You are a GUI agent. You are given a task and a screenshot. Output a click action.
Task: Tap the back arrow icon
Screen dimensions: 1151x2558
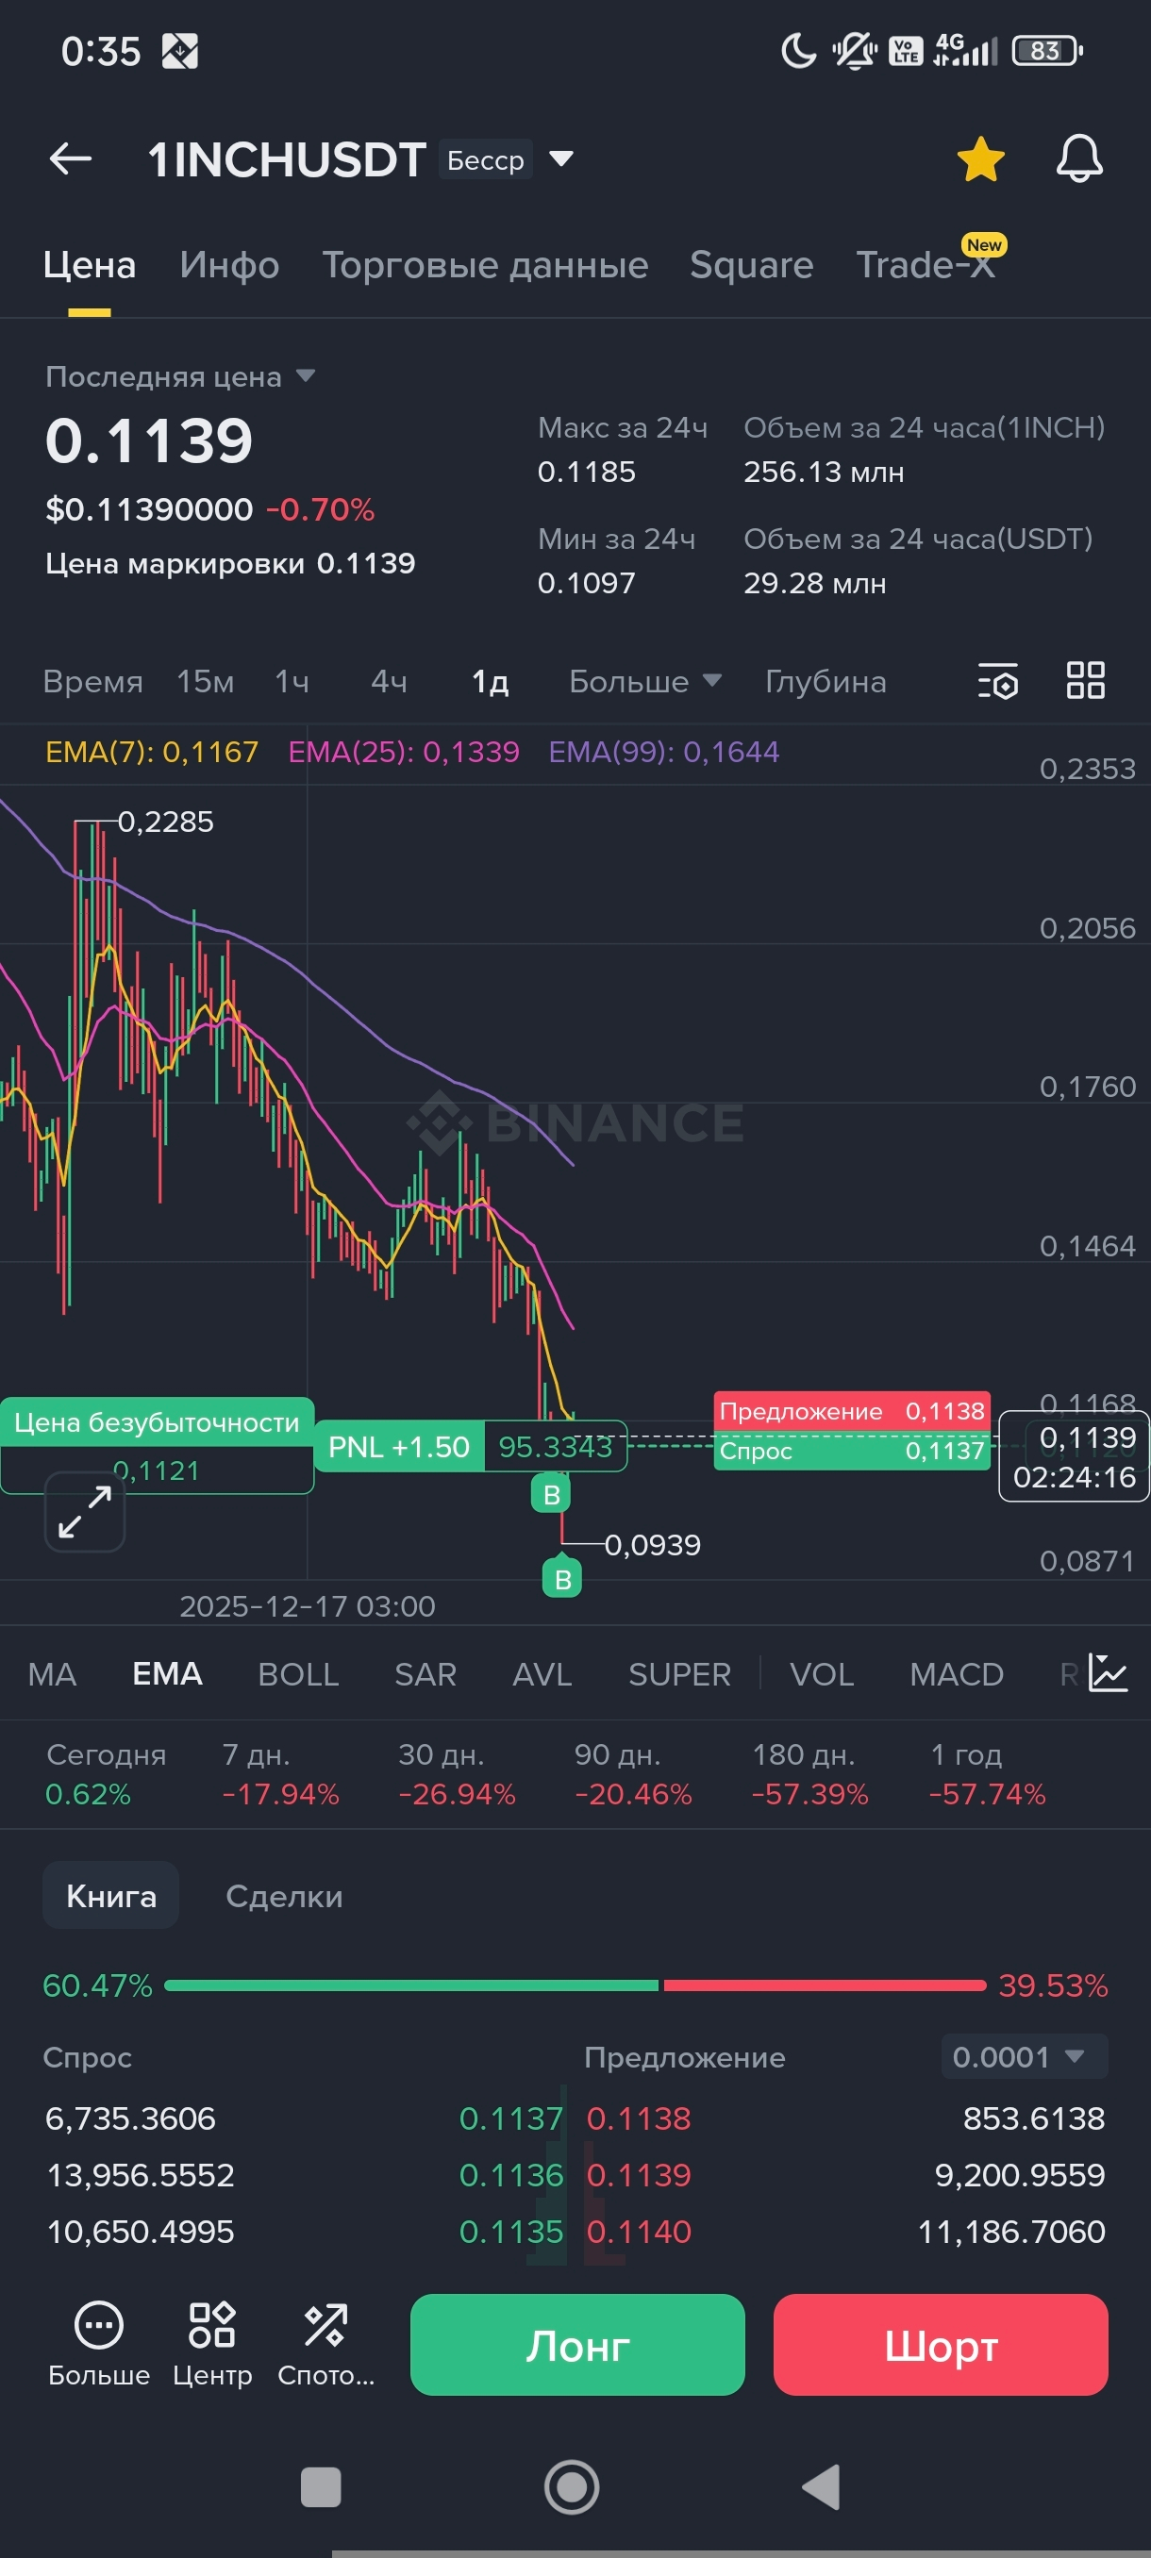click(x=71, y=158)
